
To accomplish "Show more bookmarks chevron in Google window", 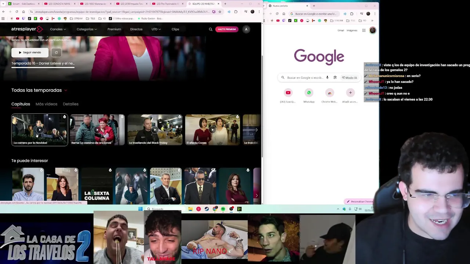I will click(x=372, y=21).
